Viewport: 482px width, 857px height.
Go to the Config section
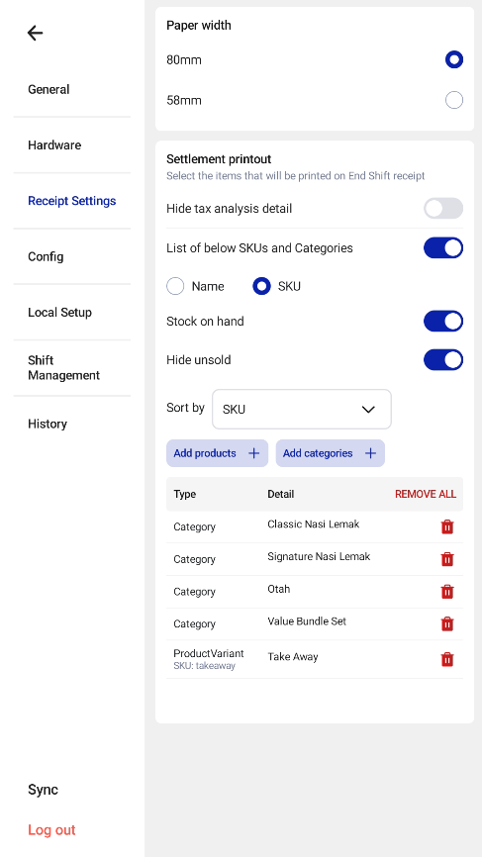pos(46,257)
